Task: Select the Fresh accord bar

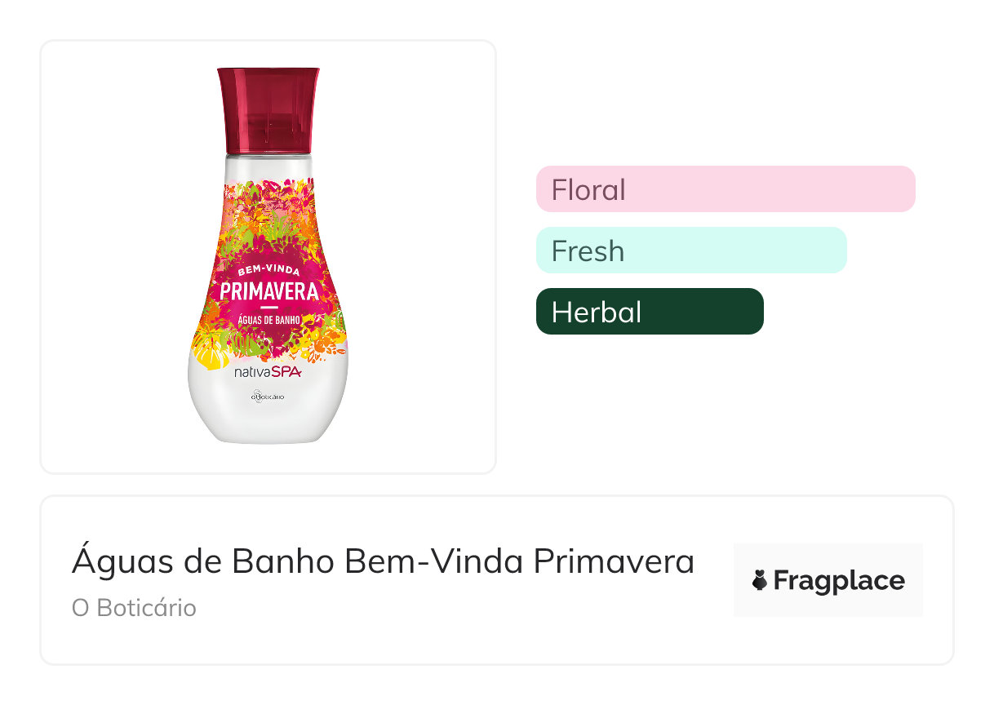Action: 691,251
